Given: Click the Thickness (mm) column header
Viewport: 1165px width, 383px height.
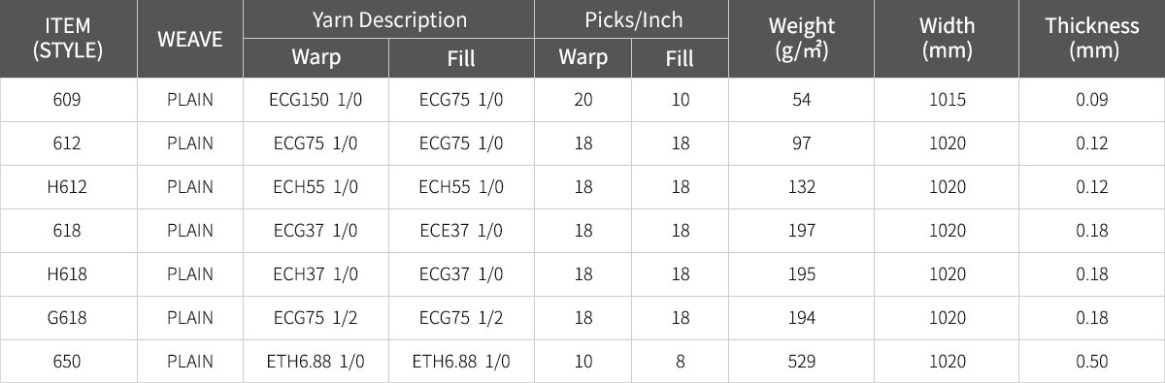Looking at the screenshot, I should (1092, 39).
